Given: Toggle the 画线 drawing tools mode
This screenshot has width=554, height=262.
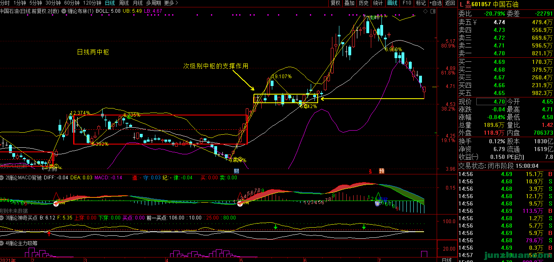Looking at the screenshot, I should [x=392, y=3].
